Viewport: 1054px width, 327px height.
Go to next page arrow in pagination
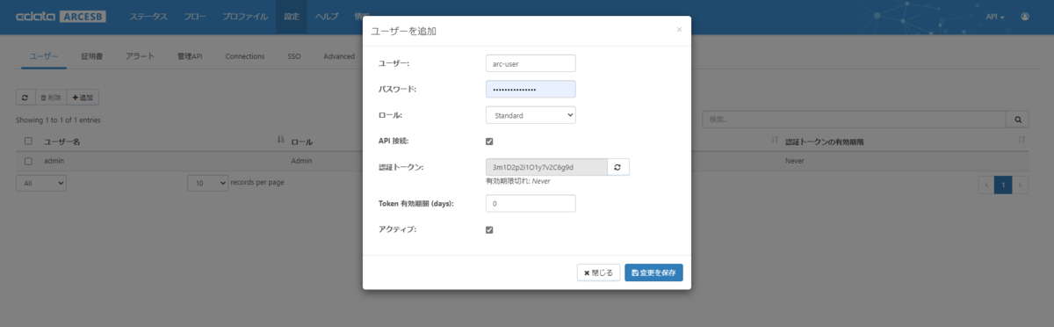click(1019, 185)
